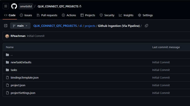Viewport: 190px width, 106px height.
Task: Open Initial Commit for tasks row
Action: pos(161,70)
